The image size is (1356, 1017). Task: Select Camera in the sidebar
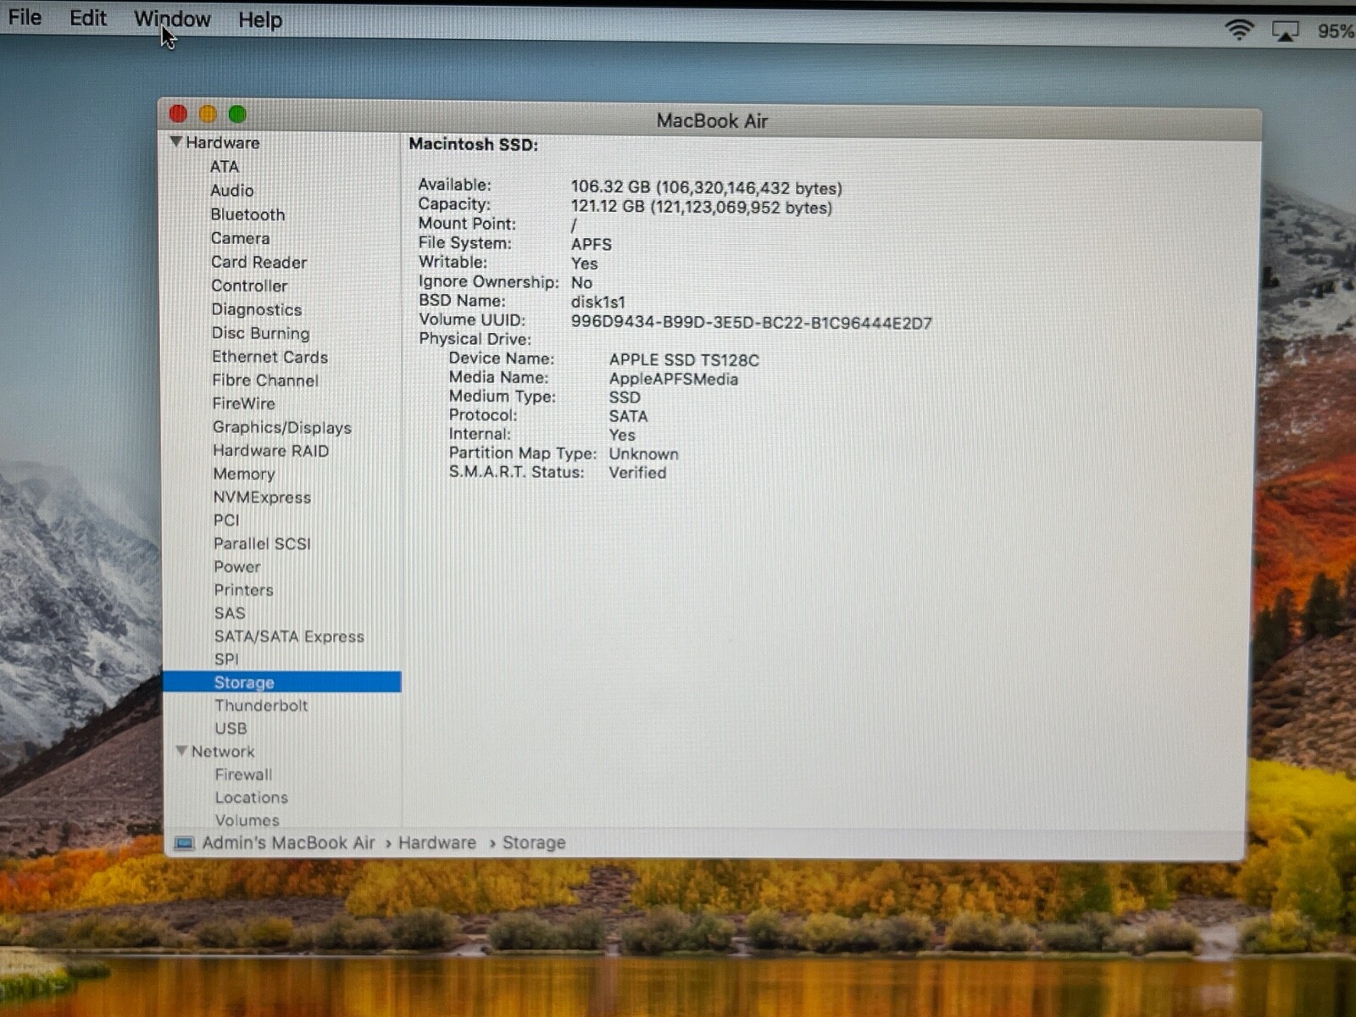tap(240, 238)
